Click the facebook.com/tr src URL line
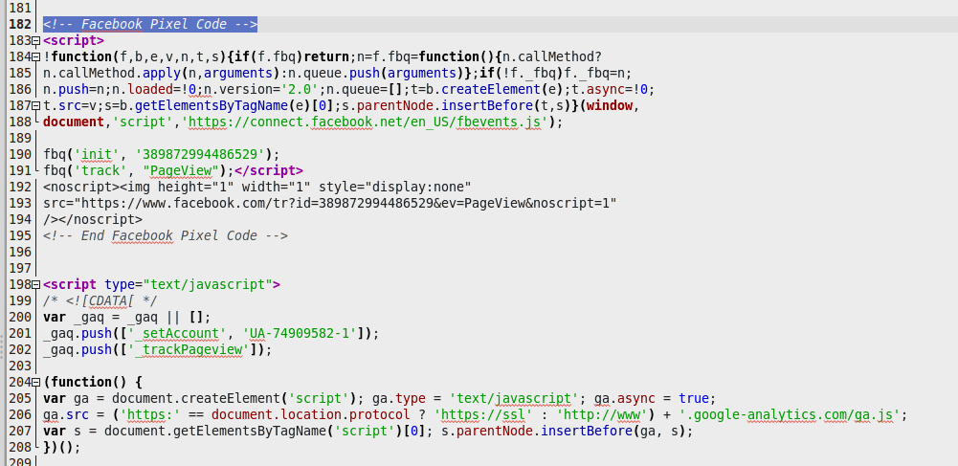 (330, 204)
